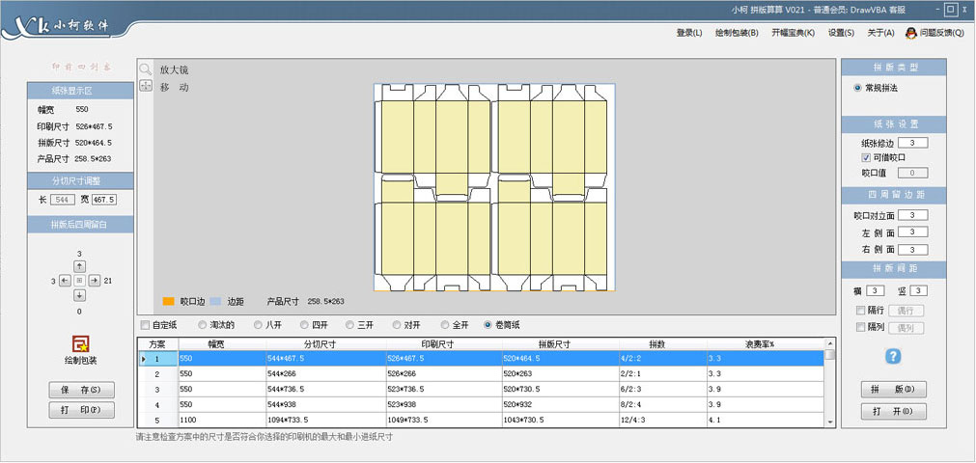Click the 保存 save button
Image resolution: width=976 pixels, height=463 pixels.
pos(81,390)
